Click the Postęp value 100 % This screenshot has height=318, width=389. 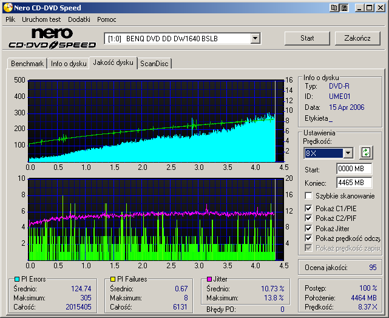pos(368,288)
